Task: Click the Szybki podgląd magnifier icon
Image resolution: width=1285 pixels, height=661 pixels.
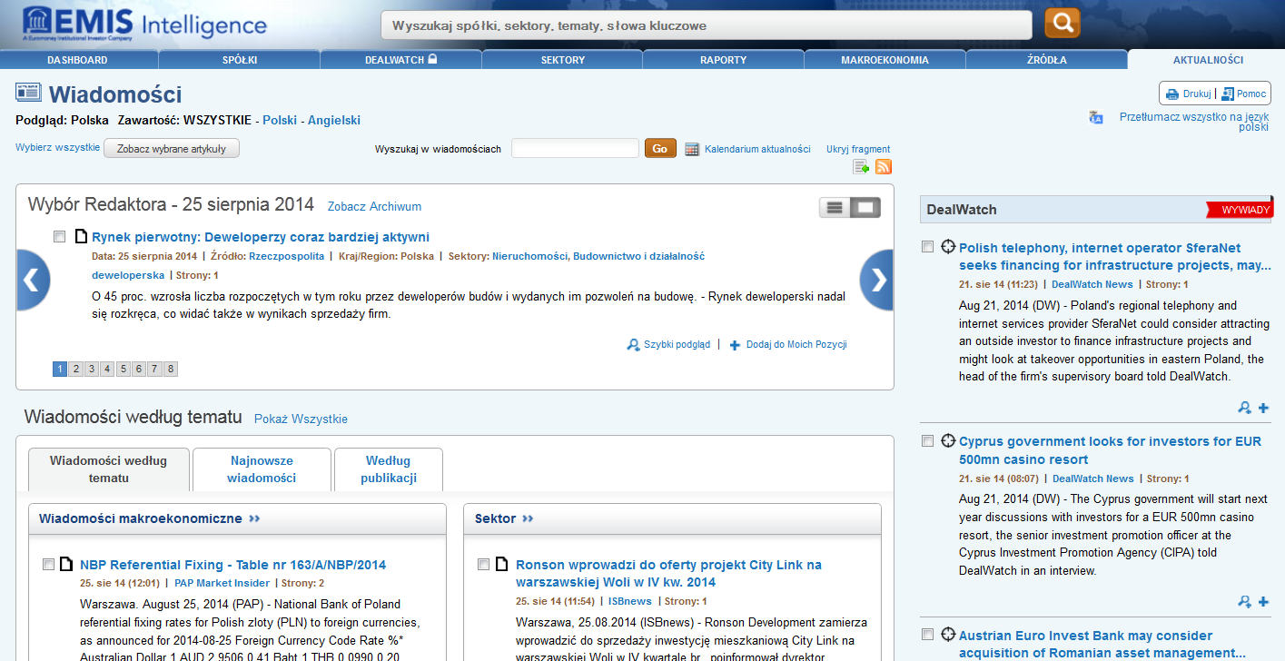Action: (x=633, y=345)
